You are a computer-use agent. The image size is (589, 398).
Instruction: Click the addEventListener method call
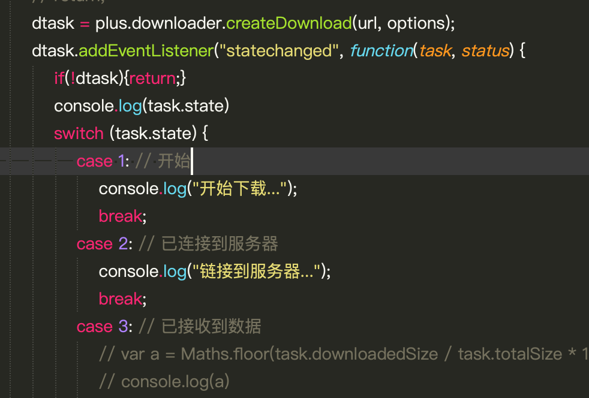tap(146, 51)
